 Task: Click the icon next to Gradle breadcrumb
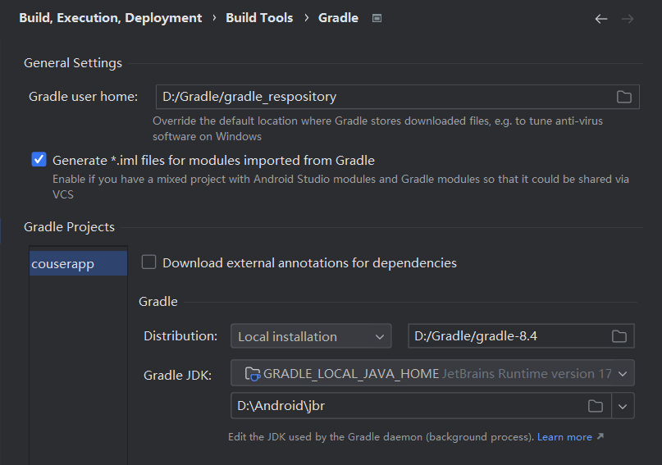[x=377, y=18]
